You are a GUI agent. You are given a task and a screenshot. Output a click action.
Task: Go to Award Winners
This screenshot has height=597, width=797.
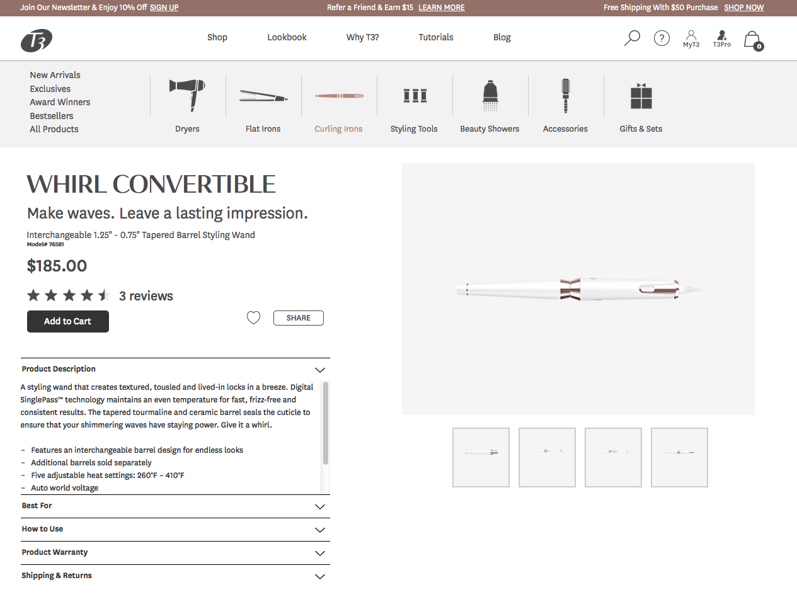60,102
